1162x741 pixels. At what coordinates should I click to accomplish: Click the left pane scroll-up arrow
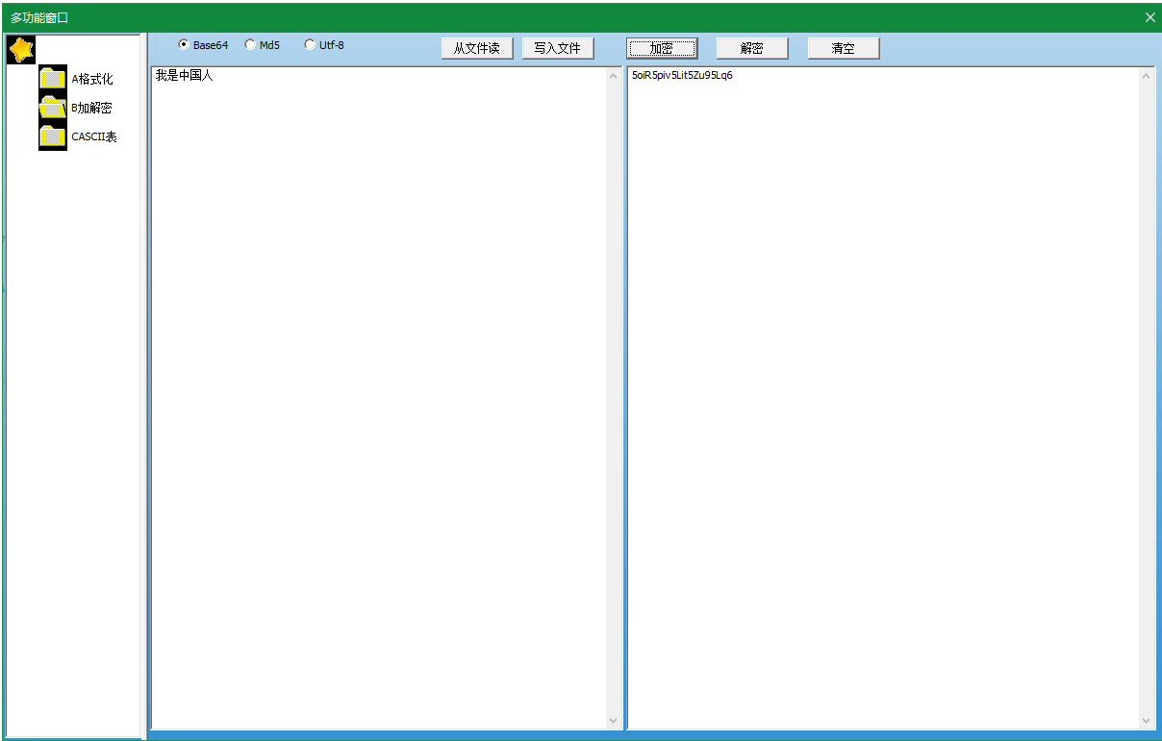(615, 76)
